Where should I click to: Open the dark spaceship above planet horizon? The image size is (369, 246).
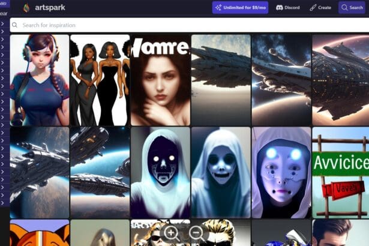(x=341, y=80)
